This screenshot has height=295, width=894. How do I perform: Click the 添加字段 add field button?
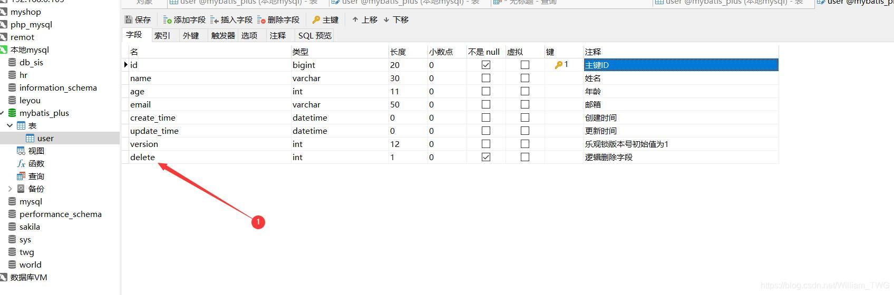[184, 19]
